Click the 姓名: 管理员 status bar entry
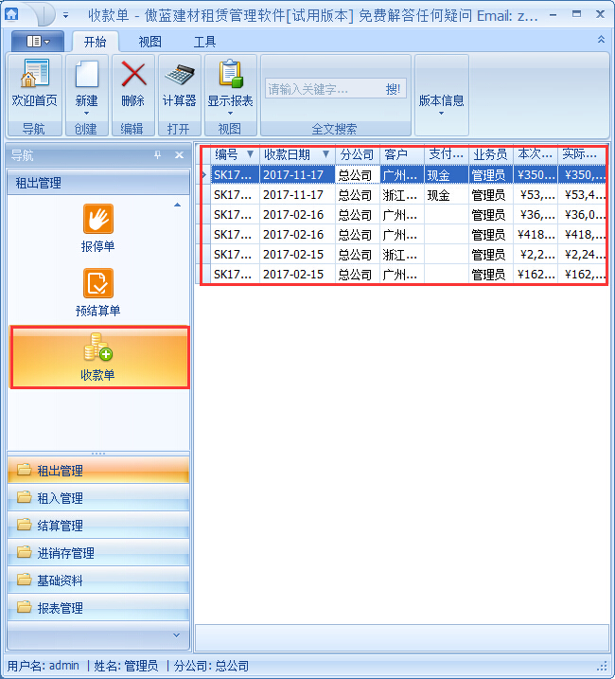 (x=127, y=666)
